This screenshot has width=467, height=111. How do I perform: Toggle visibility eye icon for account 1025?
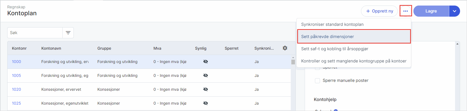pos(205,103)
